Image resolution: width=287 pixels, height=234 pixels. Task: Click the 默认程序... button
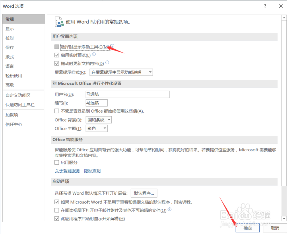[x=144, y=193]
